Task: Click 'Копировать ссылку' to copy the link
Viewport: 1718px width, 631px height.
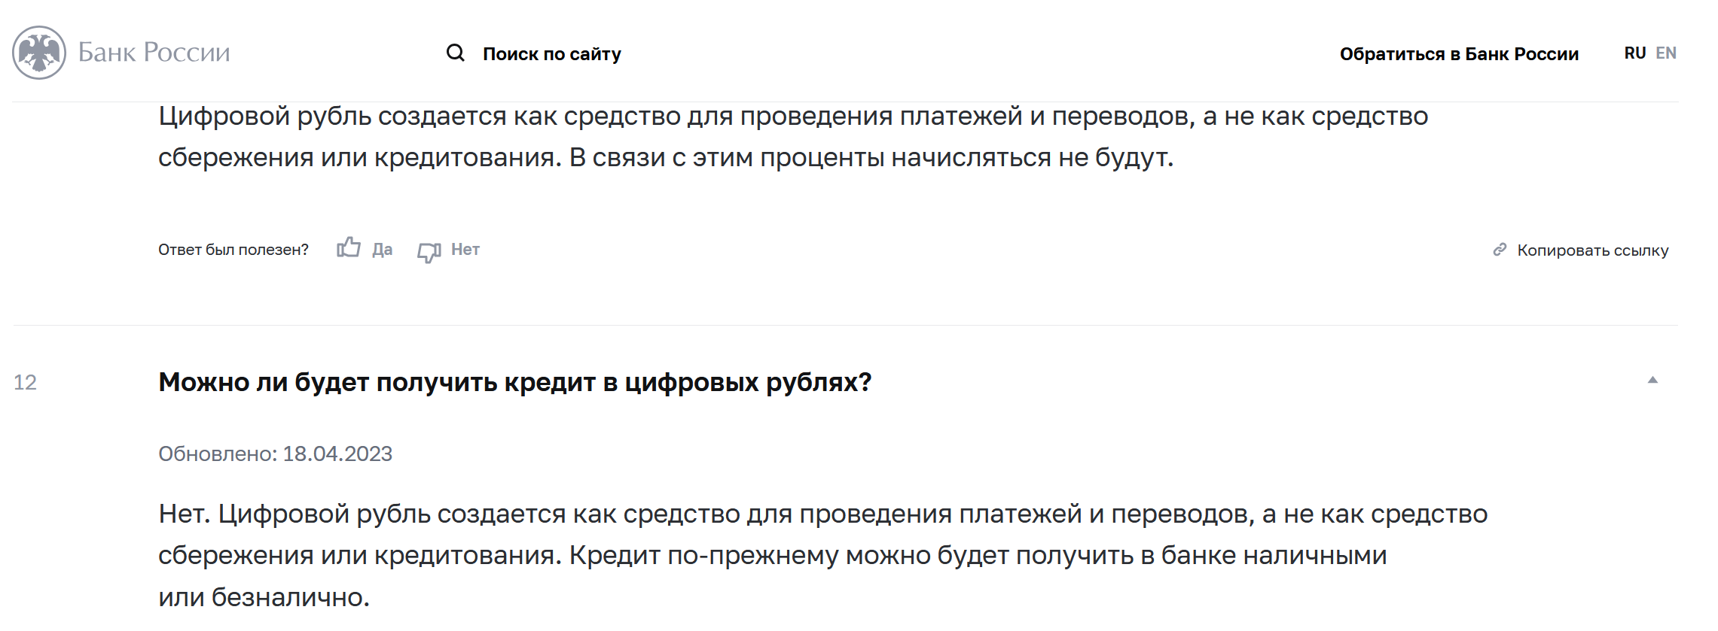Action: click(1593, 250)
